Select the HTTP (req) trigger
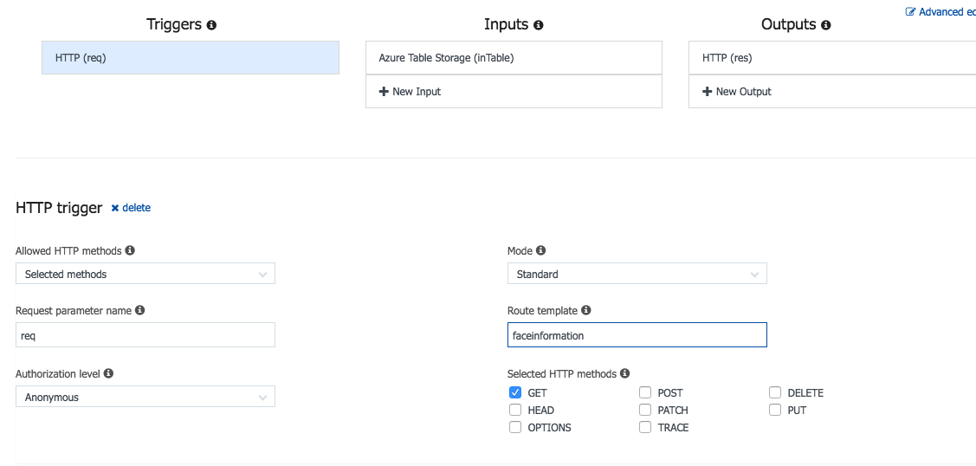 tap(191, 58)
